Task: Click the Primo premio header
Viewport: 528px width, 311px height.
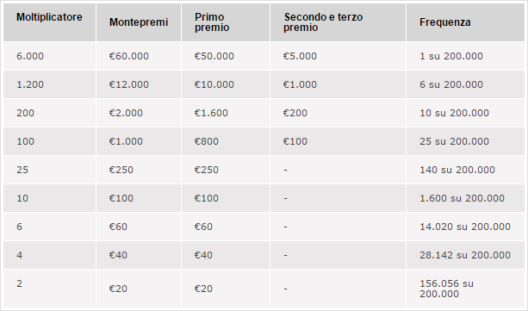Action: tap(212, 22)
